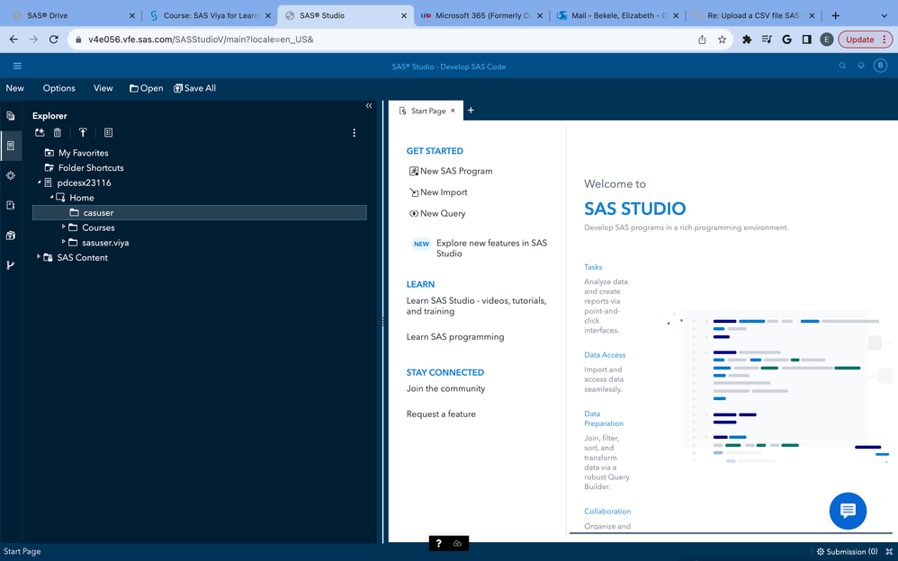
Task: Click New SAS Program link
Action: pos(455,171)
